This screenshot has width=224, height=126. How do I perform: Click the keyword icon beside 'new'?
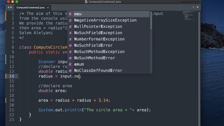(x=70, y=14)
